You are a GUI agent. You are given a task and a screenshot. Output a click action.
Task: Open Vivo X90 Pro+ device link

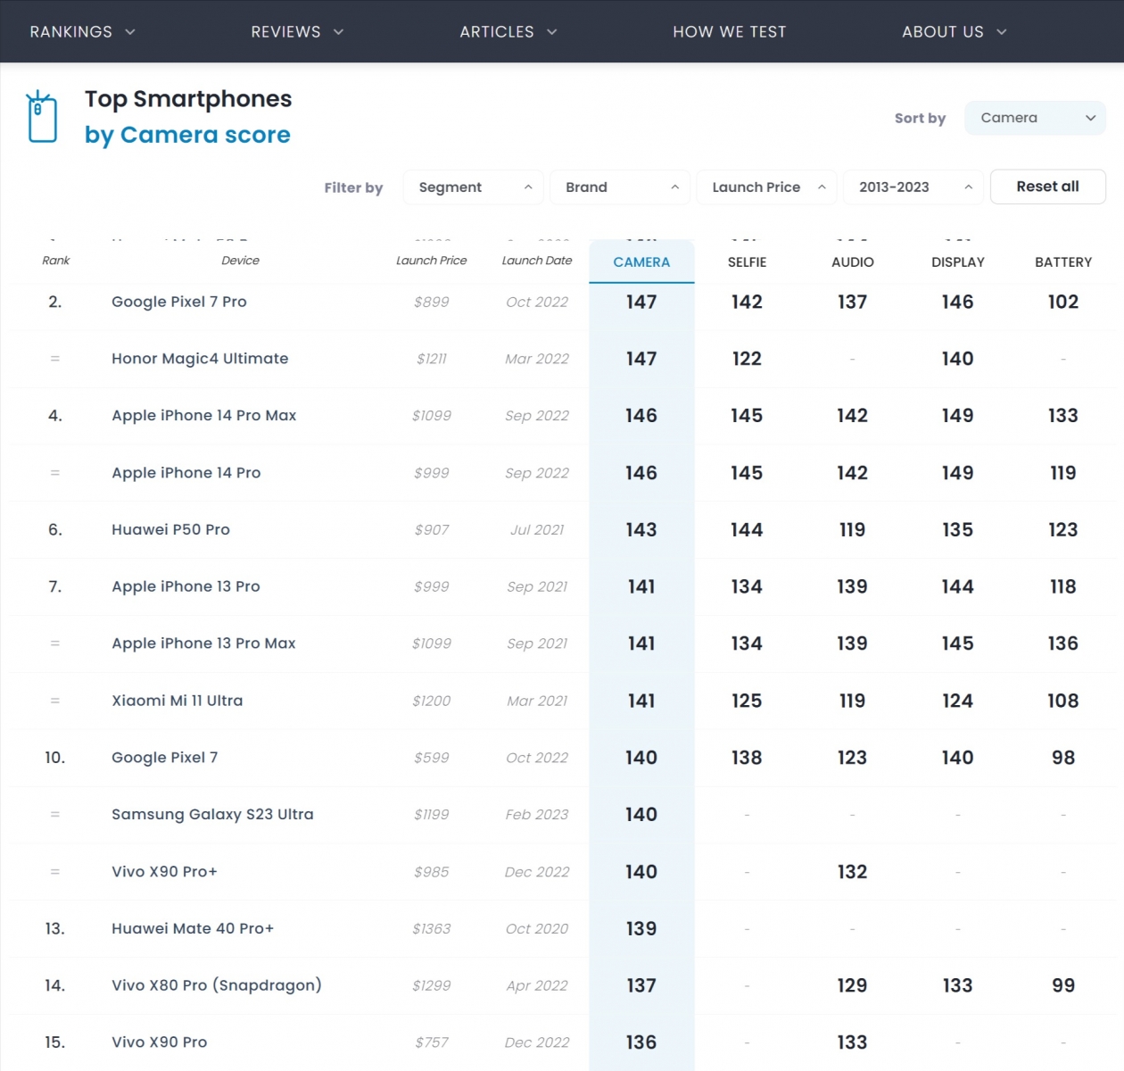[x=164, y=872]
